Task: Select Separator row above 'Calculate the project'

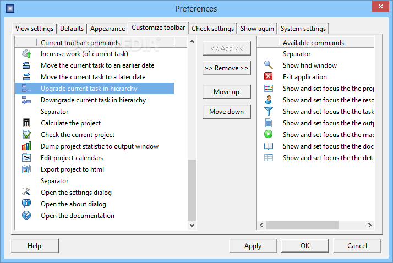Action: tap(94, 112)
